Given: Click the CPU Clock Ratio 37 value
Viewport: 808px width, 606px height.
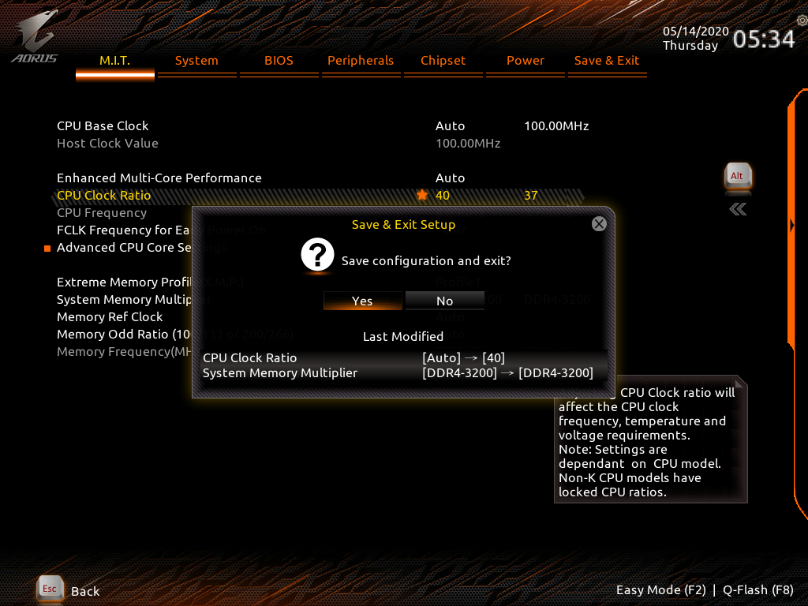Looking at the screenshot, I should [531, 196].
